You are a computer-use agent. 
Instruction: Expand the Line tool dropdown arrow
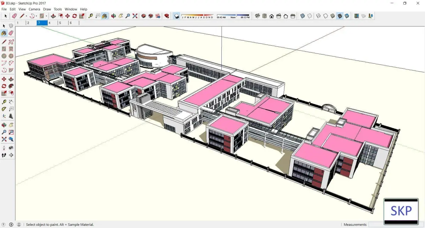pyautogui.click(x=26, y=16)
